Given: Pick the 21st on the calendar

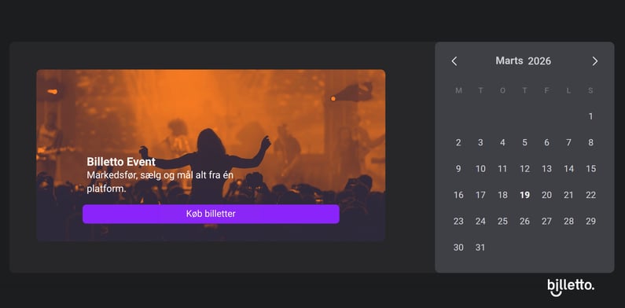Looking at the screenshot, I should (x=569, y=195).
